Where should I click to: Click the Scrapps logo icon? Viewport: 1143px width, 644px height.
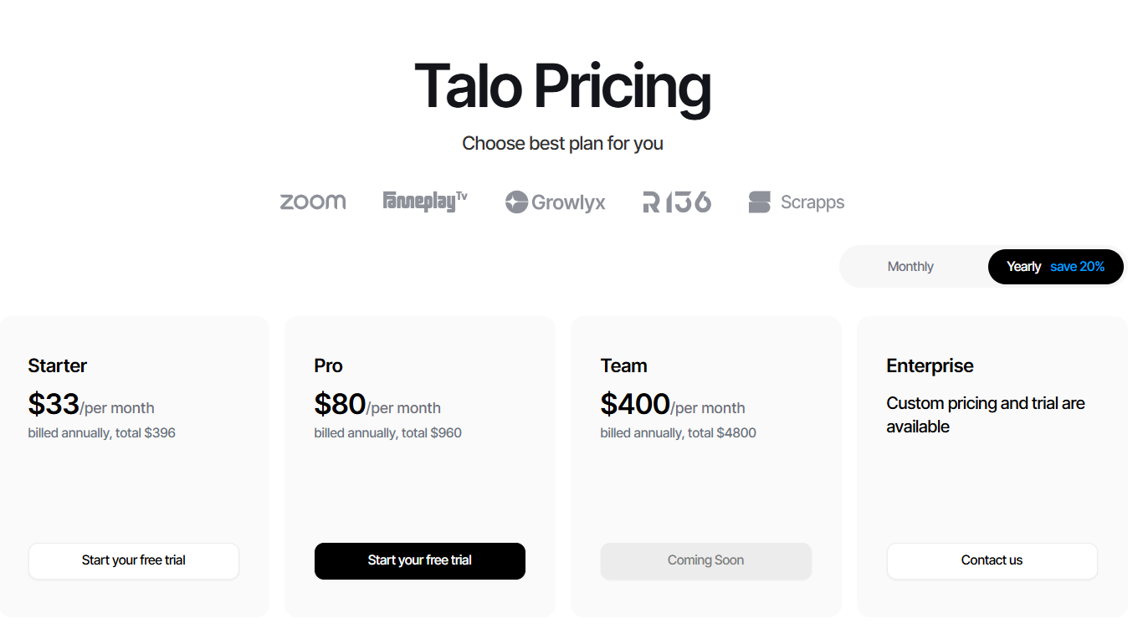pyautogui.click(x=796, y=202)
